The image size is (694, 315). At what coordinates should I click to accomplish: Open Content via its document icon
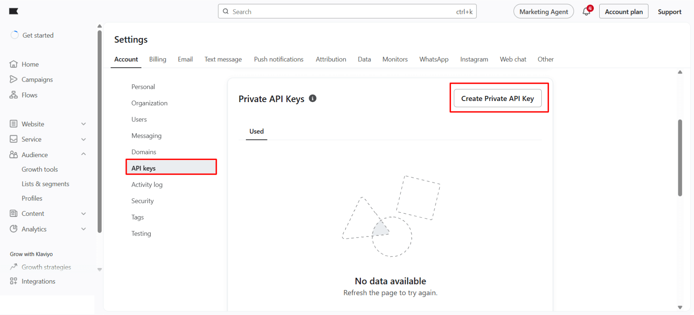(x=13, y=213)
